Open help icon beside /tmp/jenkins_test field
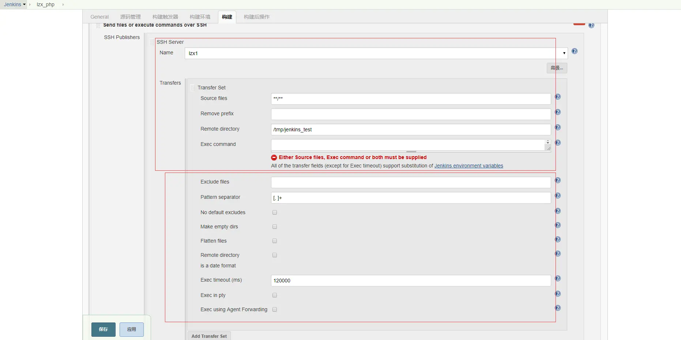Image resolution: width=681 pixels, height=340 pixels. 558,127
